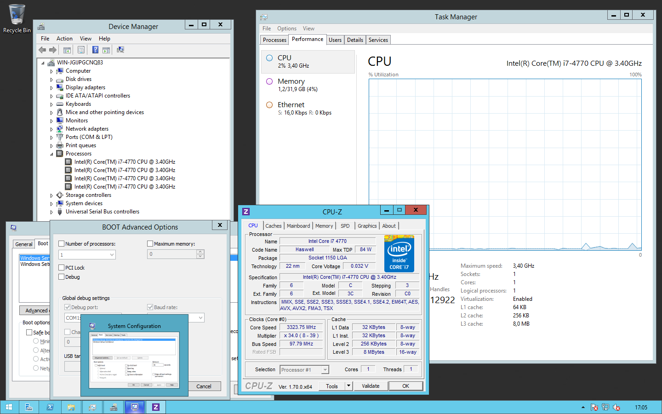The height and width of the screenshot is (414, 662).
Task: Click Advanced button in System Configuration
Action: [35, 310]
